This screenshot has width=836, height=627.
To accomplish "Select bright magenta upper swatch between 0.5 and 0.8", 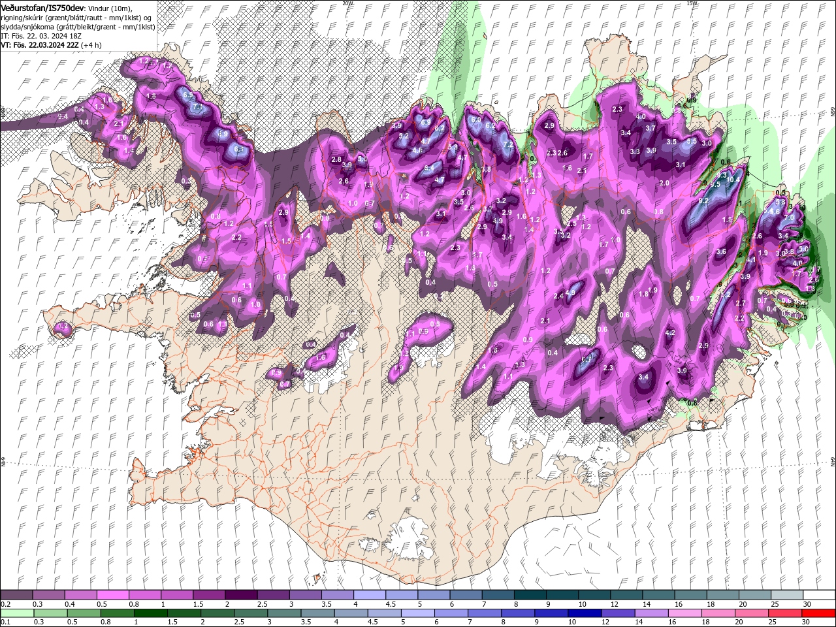I will pos(112,595).
